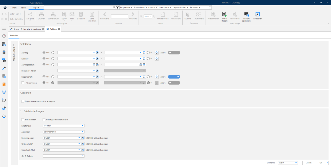Select the Selektion tab
The image size is (331, 167).
[x=14, y=35]
